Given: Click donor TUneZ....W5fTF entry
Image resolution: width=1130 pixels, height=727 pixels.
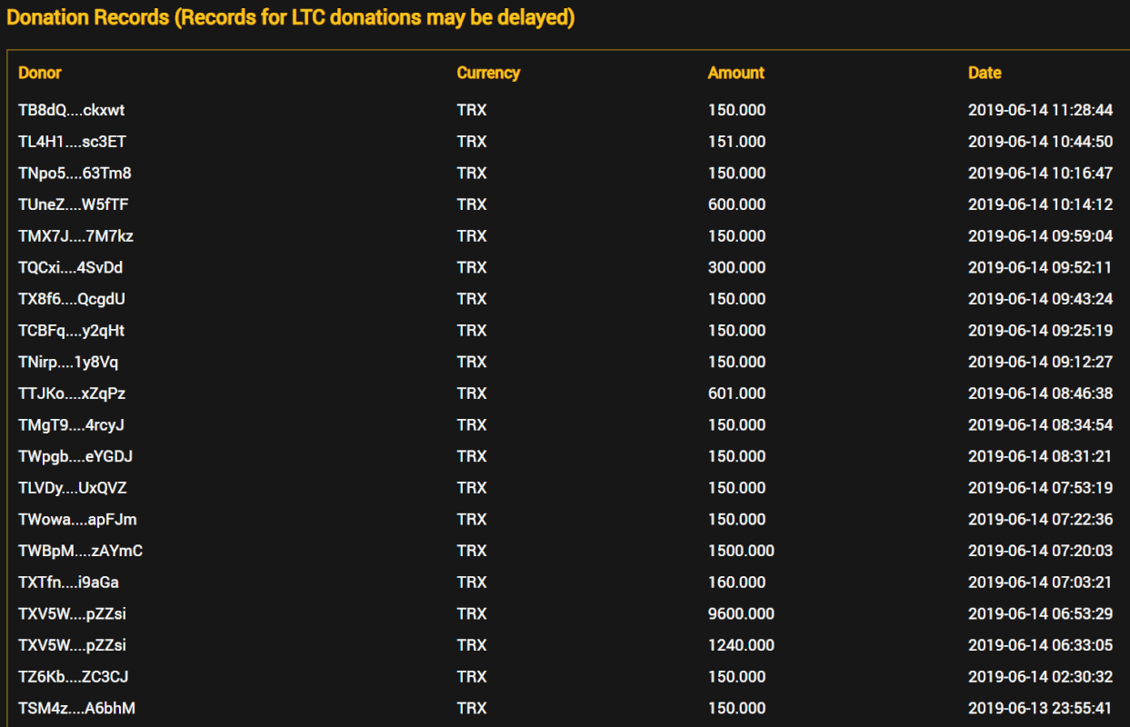Looking at the screenshot, I should [73, 204].
